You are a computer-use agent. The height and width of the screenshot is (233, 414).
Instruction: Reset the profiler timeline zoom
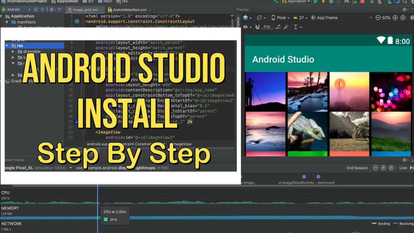pyautogui.click(x=391, y=168)
